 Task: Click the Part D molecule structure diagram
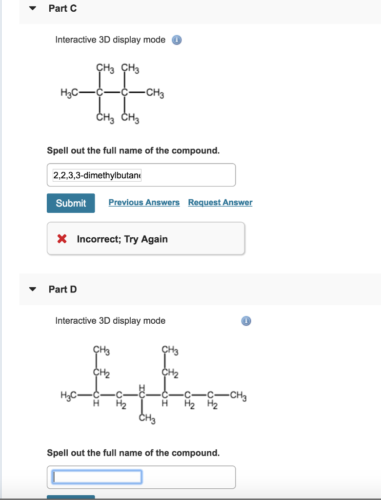pos(154,385)
